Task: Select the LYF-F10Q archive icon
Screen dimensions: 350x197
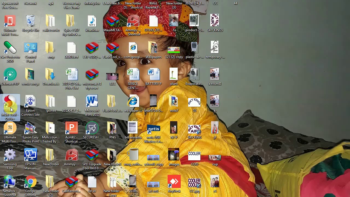Action: click(92, 48)
